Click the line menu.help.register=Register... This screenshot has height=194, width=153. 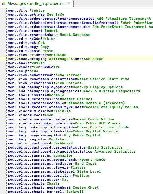40,139
